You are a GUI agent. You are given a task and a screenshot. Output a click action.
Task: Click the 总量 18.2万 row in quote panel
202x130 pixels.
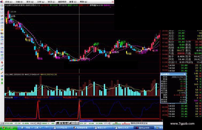[177, 50]
